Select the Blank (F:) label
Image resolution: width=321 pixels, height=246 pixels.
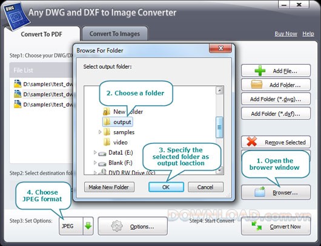pos(121,163)
